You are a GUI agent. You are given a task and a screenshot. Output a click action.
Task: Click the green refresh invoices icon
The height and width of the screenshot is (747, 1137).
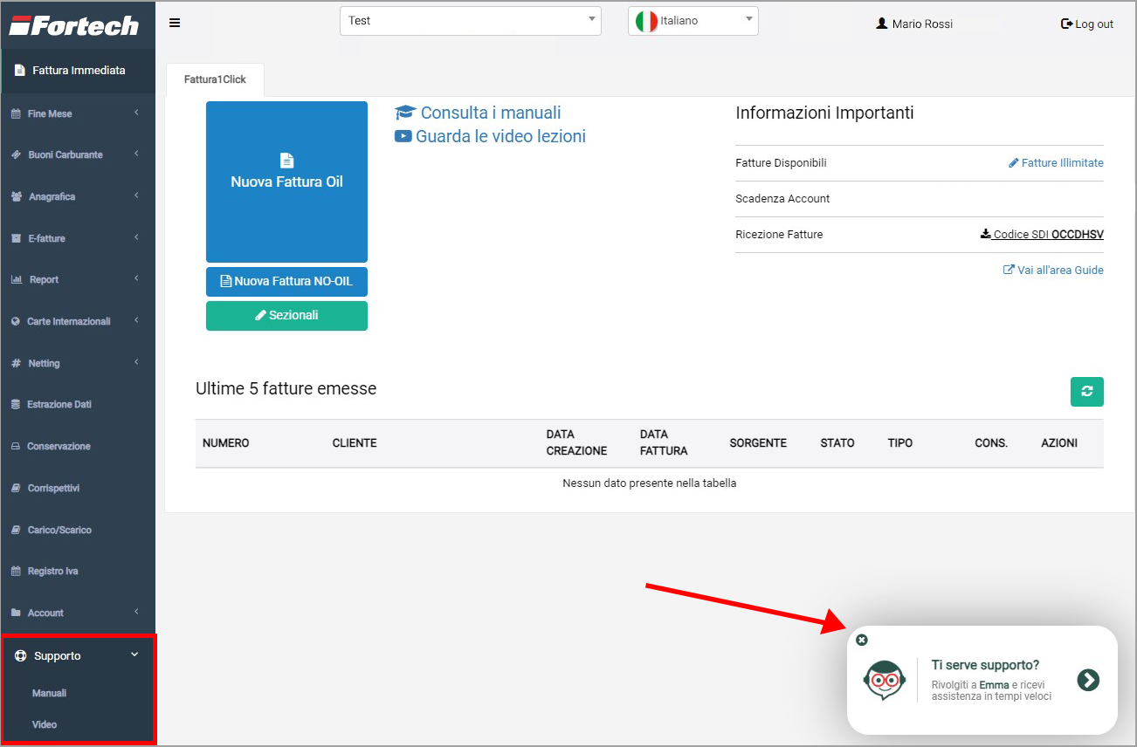1086,392
